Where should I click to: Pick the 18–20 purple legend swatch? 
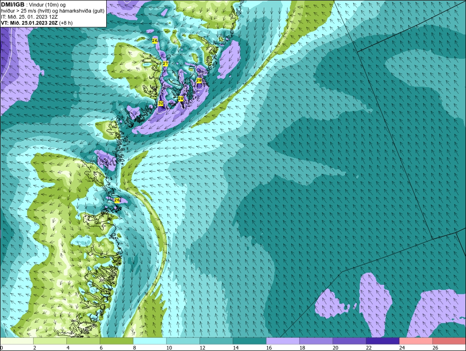click(316, 341)
